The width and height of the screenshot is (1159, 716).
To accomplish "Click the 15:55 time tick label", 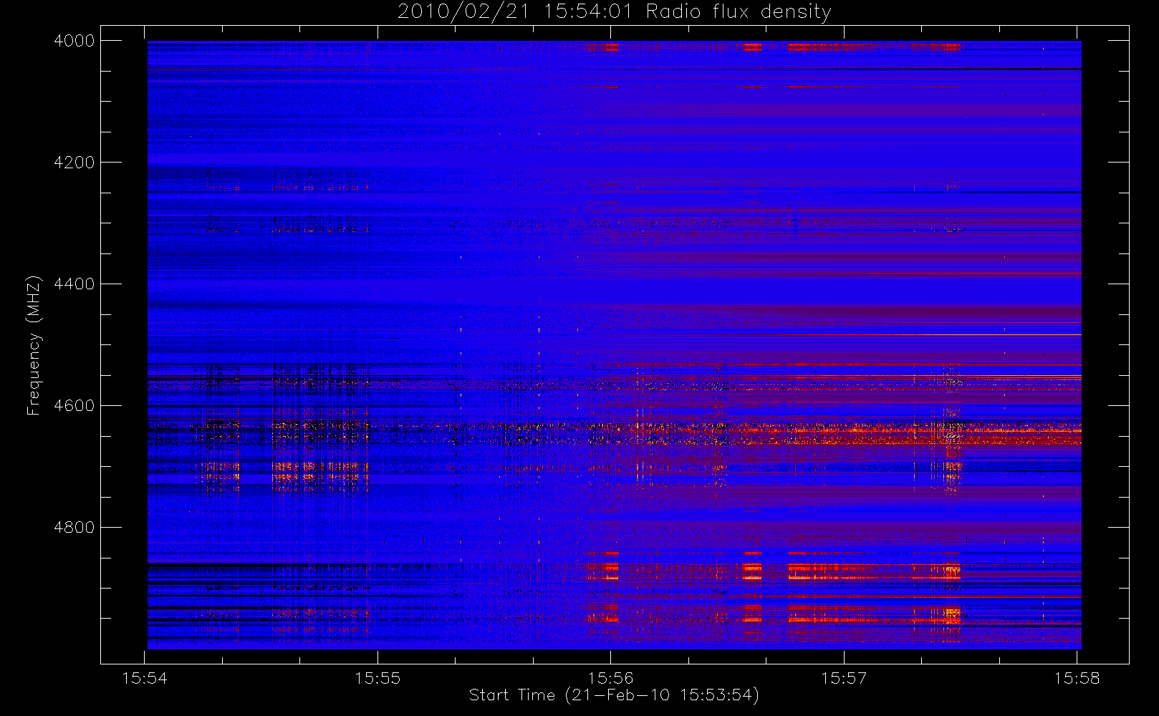I will click(377, 678).
